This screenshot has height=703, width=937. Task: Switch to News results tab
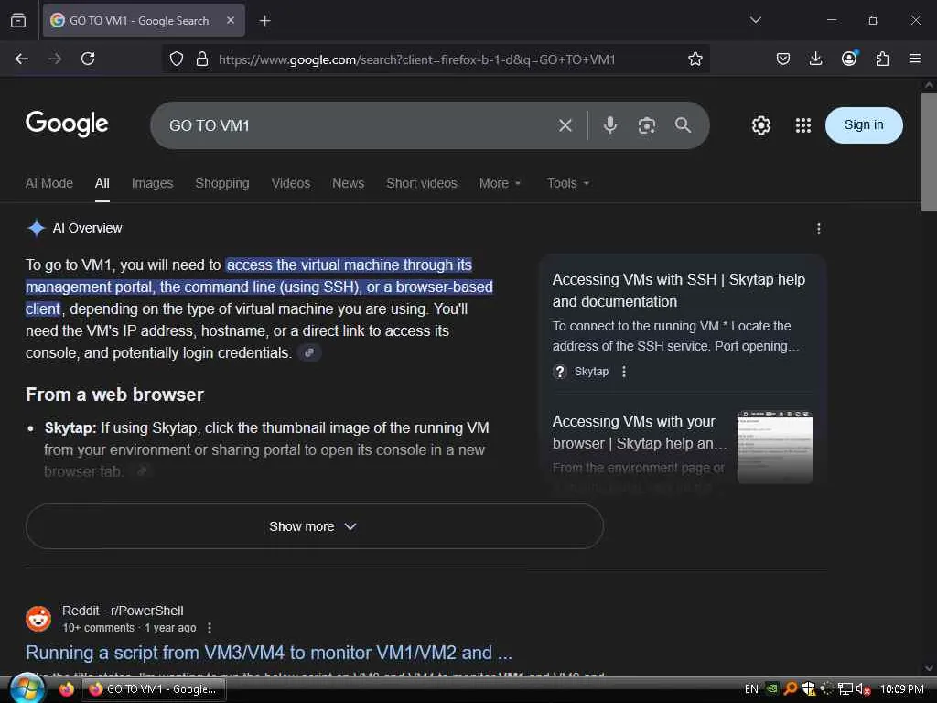tap(349, 183)
